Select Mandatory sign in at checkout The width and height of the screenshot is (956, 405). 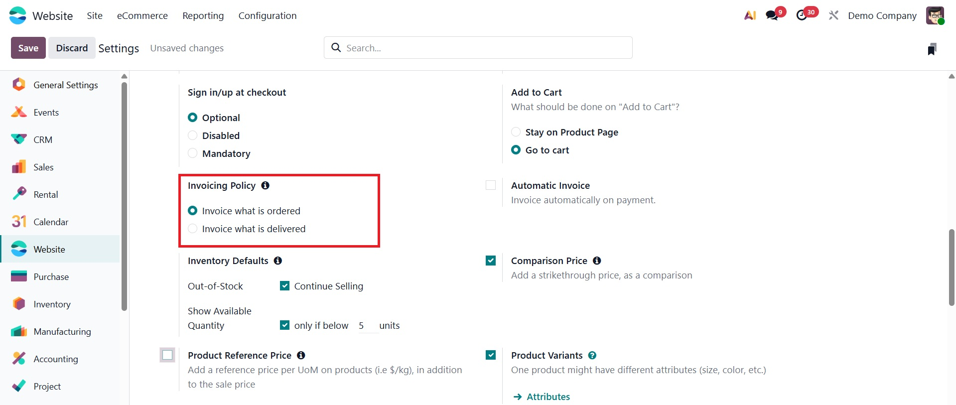(x=193, y=153)
